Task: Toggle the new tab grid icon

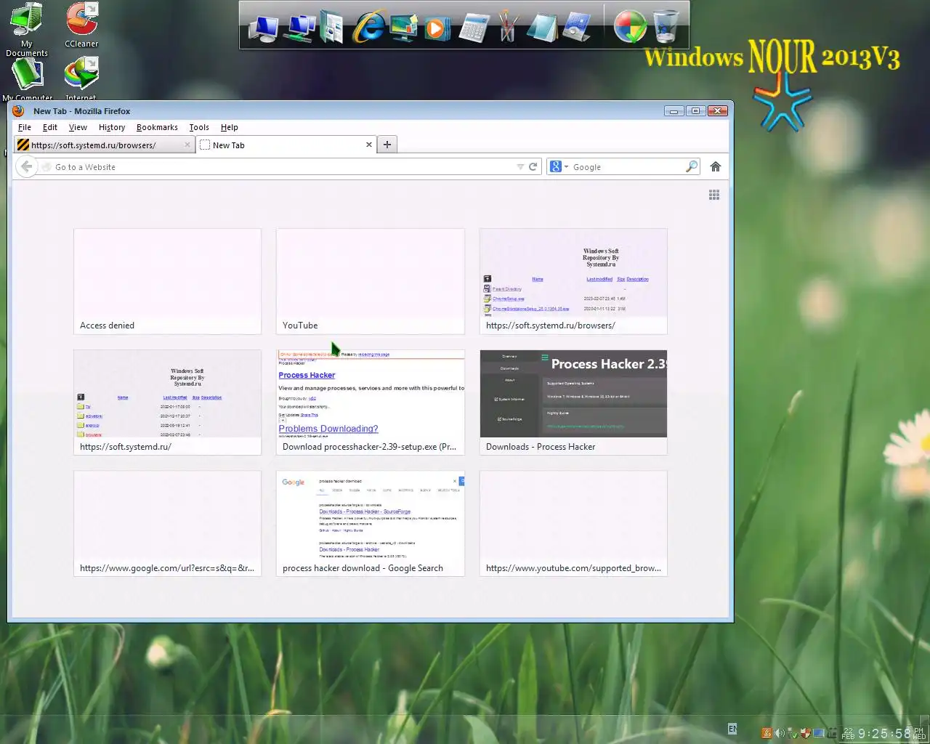Action: (x=714, y=195)
